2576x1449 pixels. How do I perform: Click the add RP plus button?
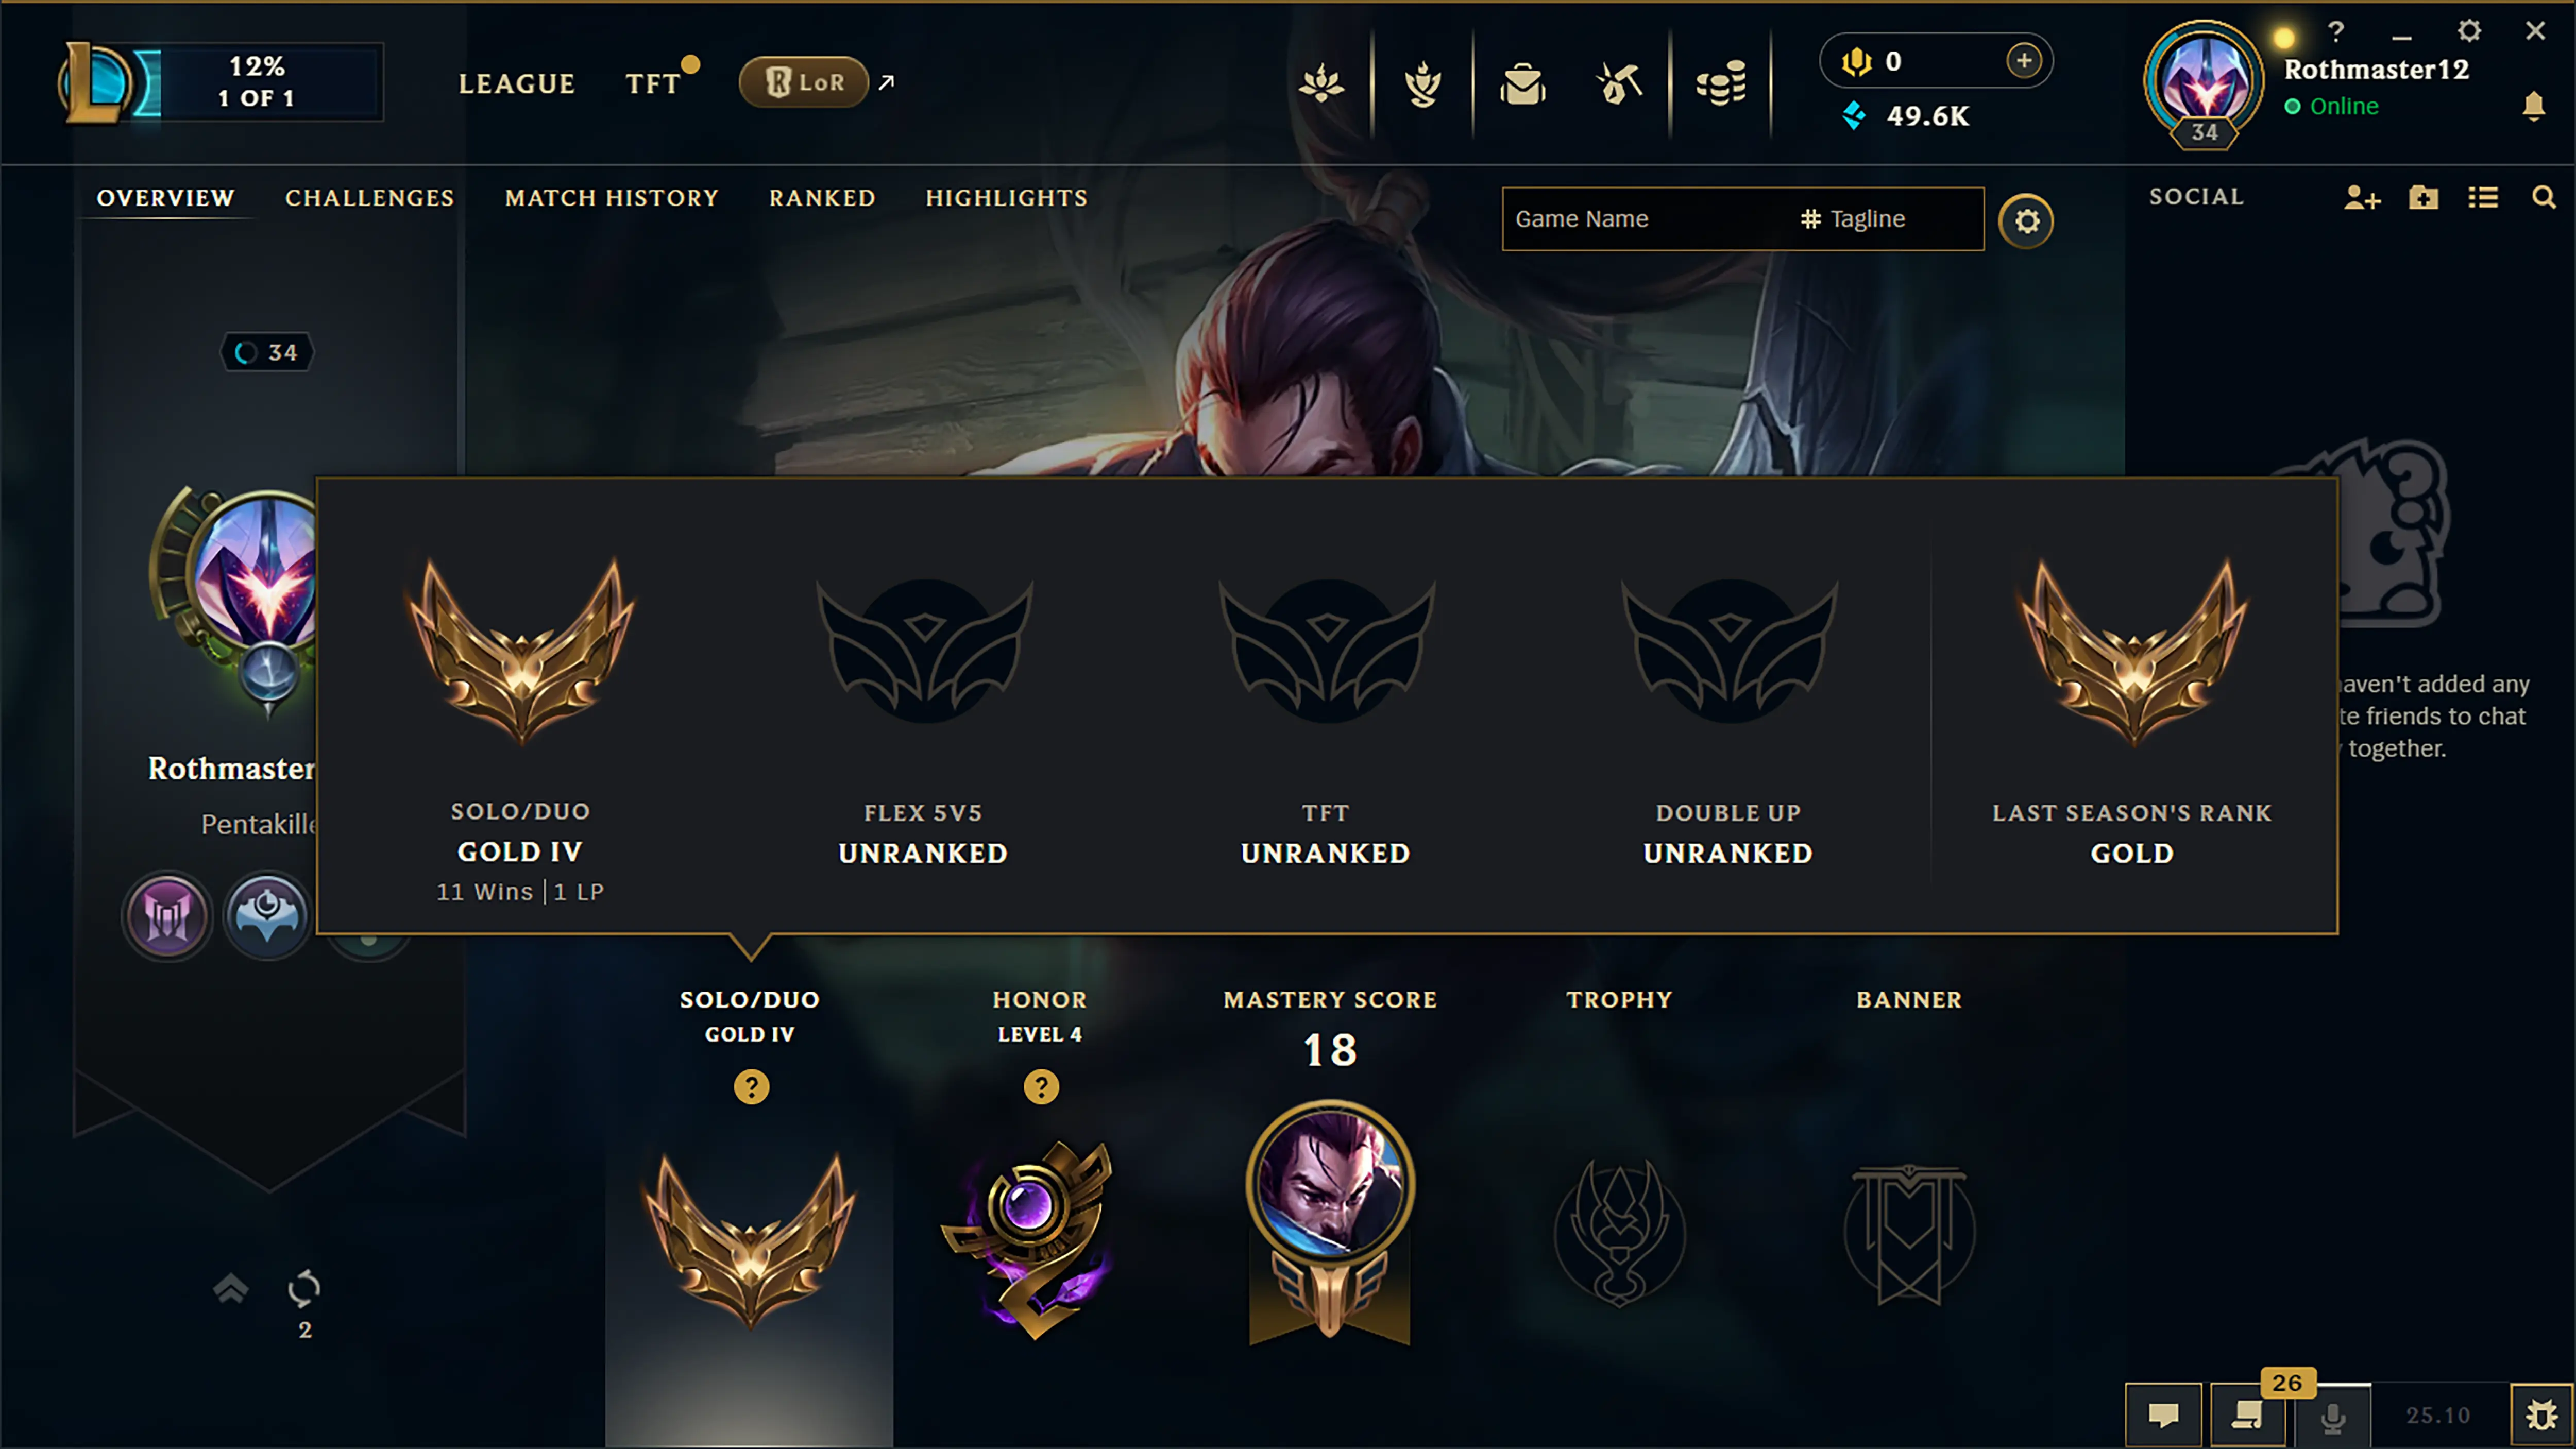[x=2023, y=60]
